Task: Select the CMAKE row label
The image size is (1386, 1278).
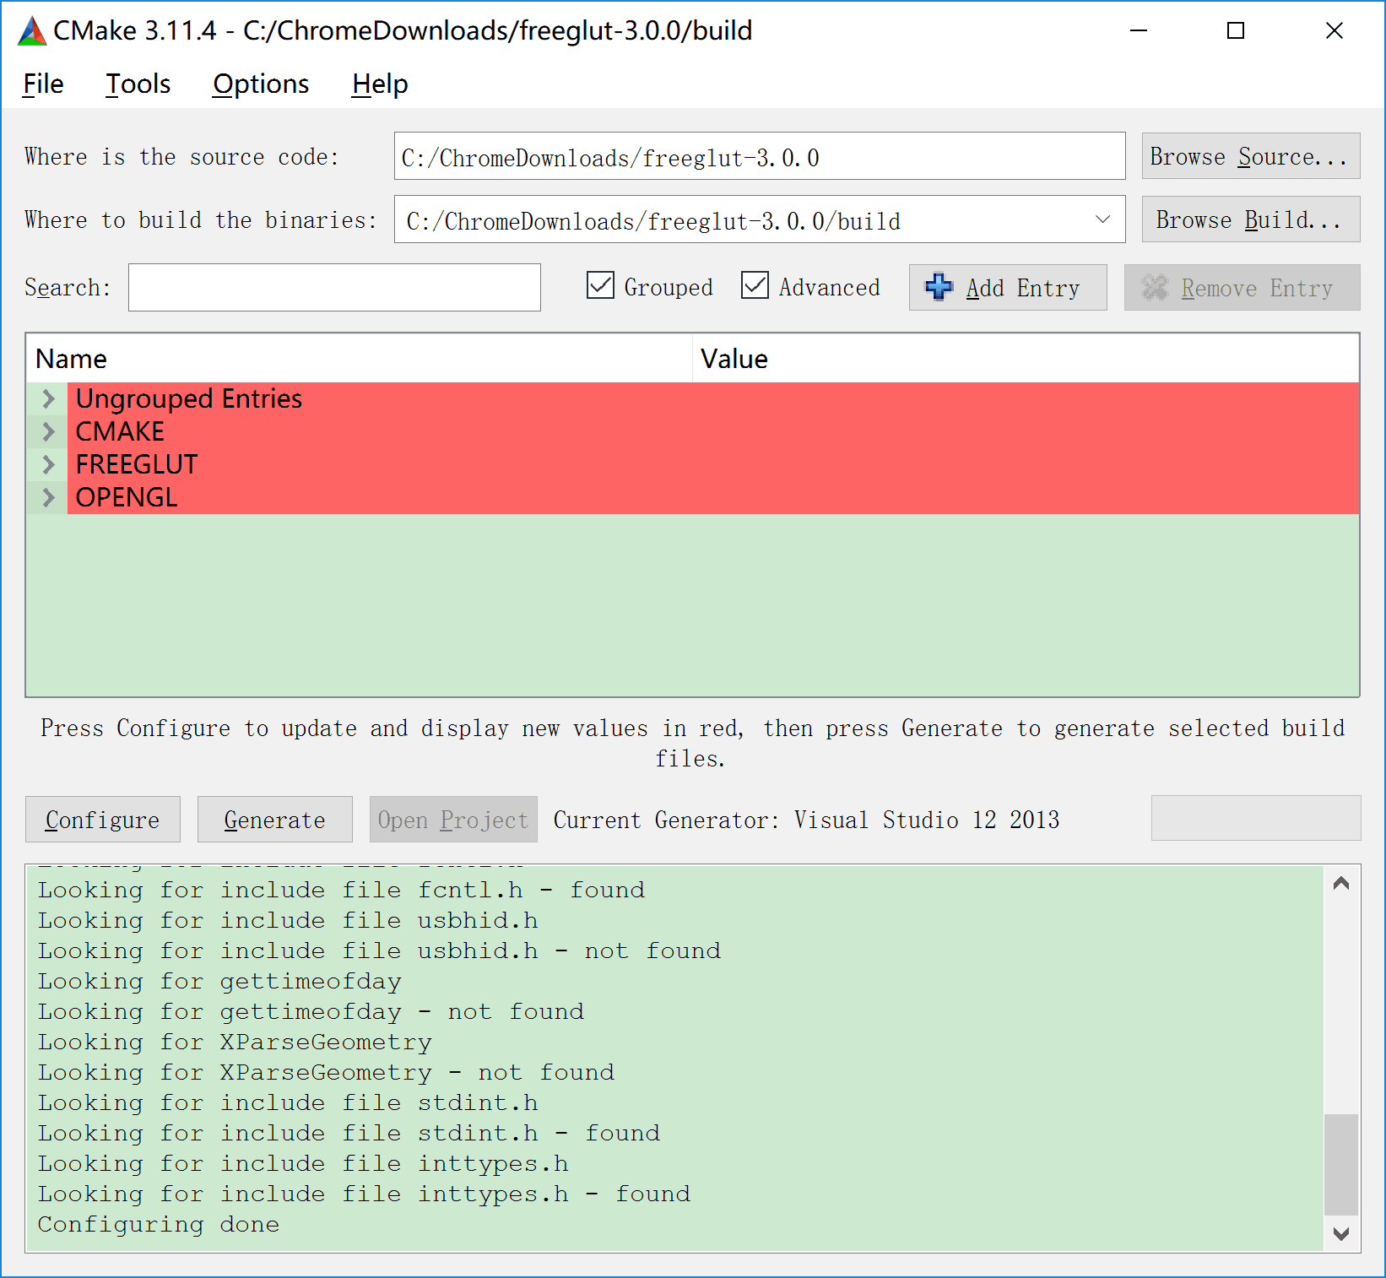Action: (120, 431)
